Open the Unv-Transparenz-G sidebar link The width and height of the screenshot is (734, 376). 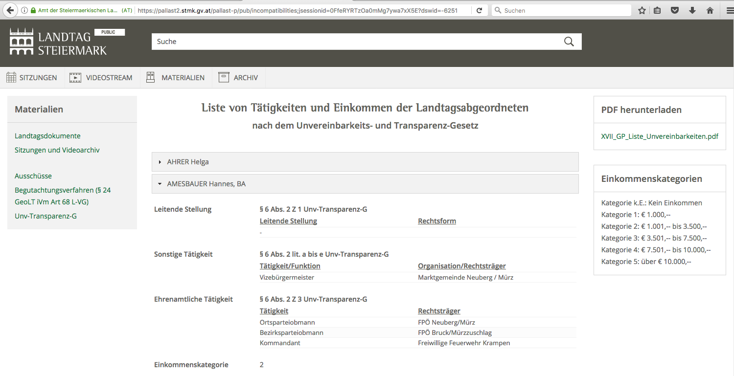click(x=46, y=216)
